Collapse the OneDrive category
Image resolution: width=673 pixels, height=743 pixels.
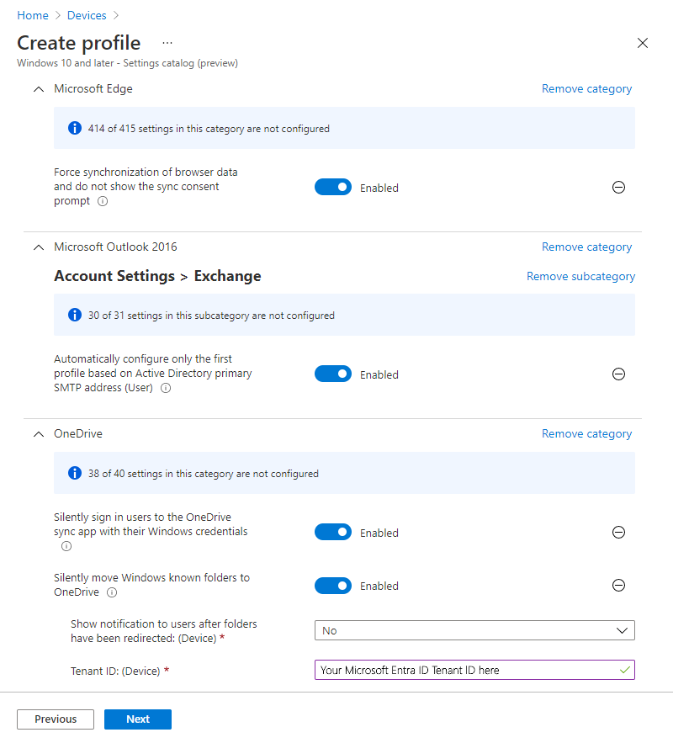coord(38,433)
